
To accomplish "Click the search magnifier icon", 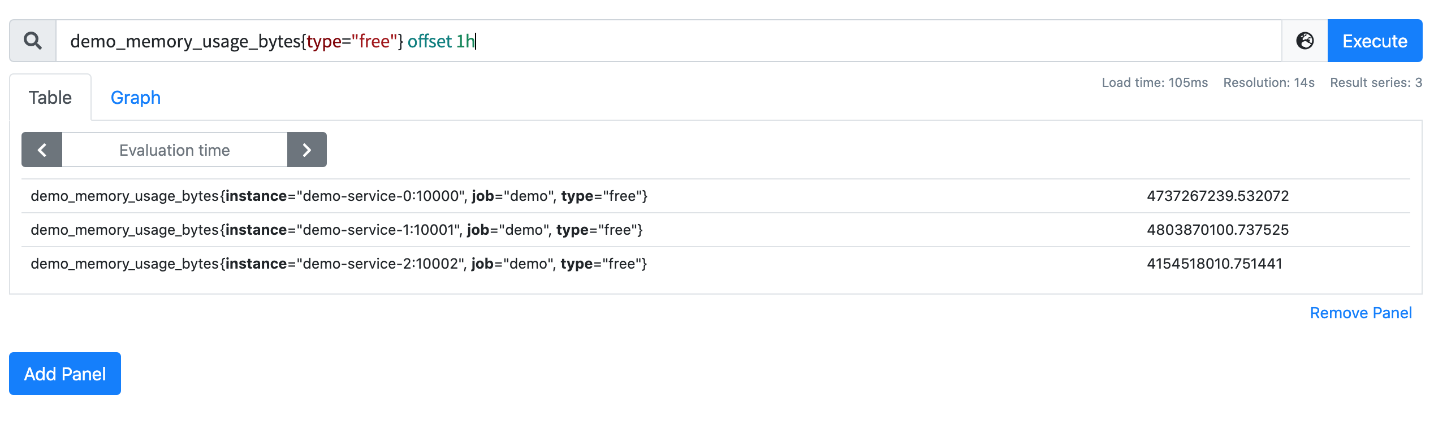I will pos(33,41).
